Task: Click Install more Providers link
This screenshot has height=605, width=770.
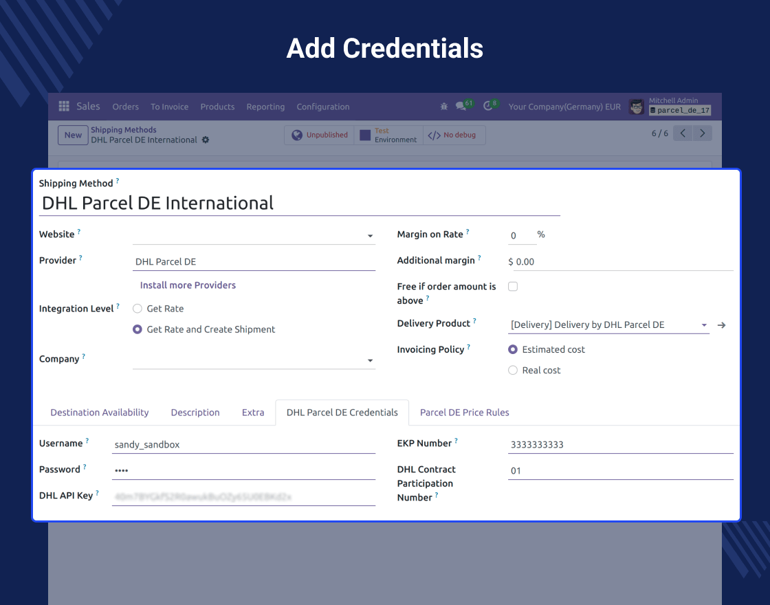Action: tap(188, 285)
